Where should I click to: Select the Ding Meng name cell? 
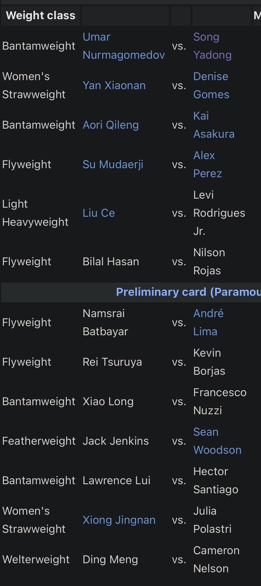[126, 559]
